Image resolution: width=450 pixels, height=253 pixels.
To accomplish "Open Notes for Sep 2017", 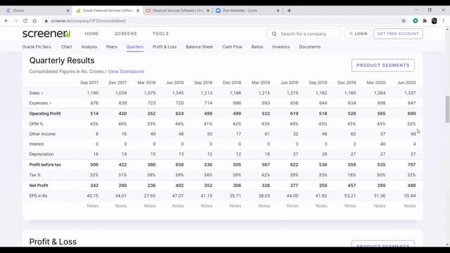I will pos(92,206).
